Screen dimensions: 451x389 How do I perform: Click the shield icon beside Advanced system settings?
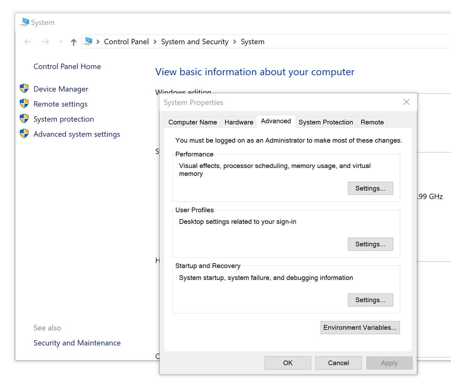coord(24,134)
